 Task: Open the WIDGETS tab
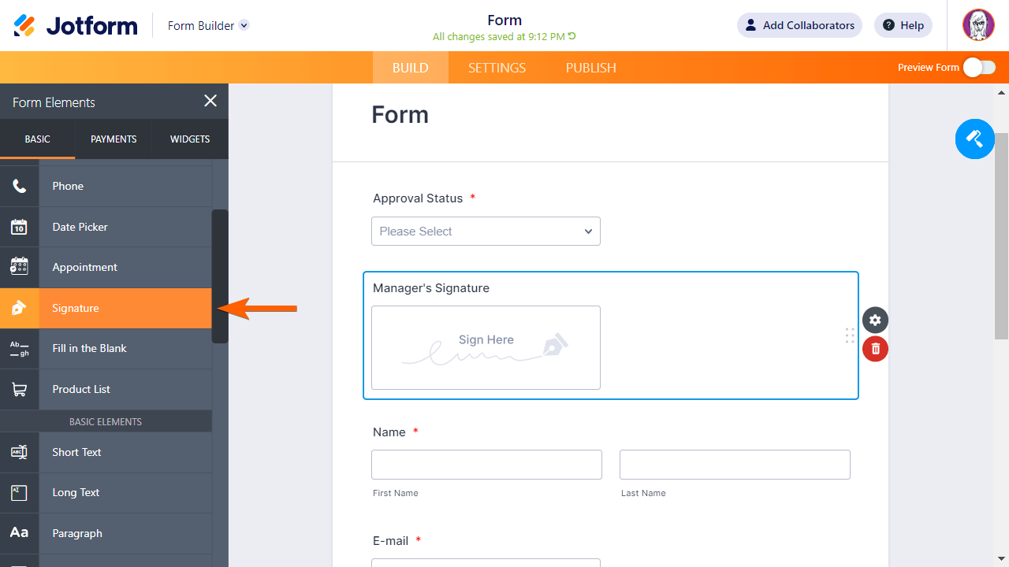(x=190, y=139)
